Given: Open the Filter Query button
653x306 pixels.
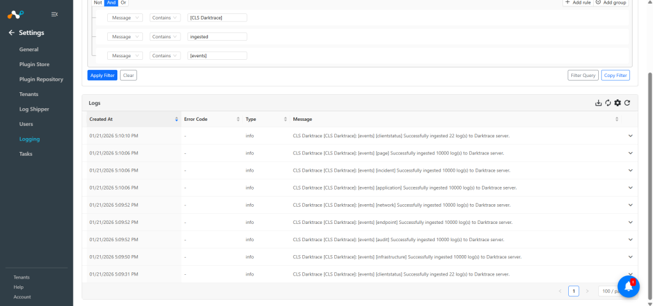Looking at the screenshot, I should tap(583, 75).
